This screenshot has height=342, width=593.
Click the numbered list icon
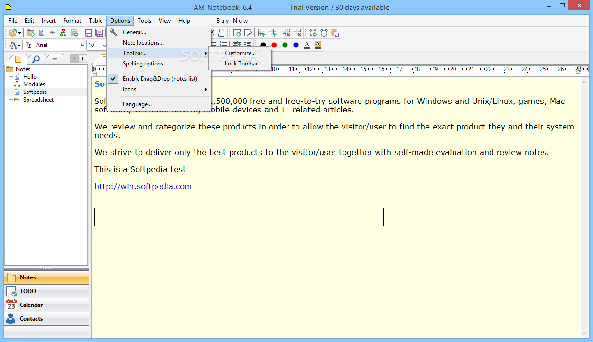(222, 45)
